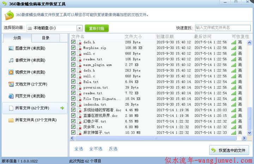Click the 反选 invert selection link

point(113,149)
